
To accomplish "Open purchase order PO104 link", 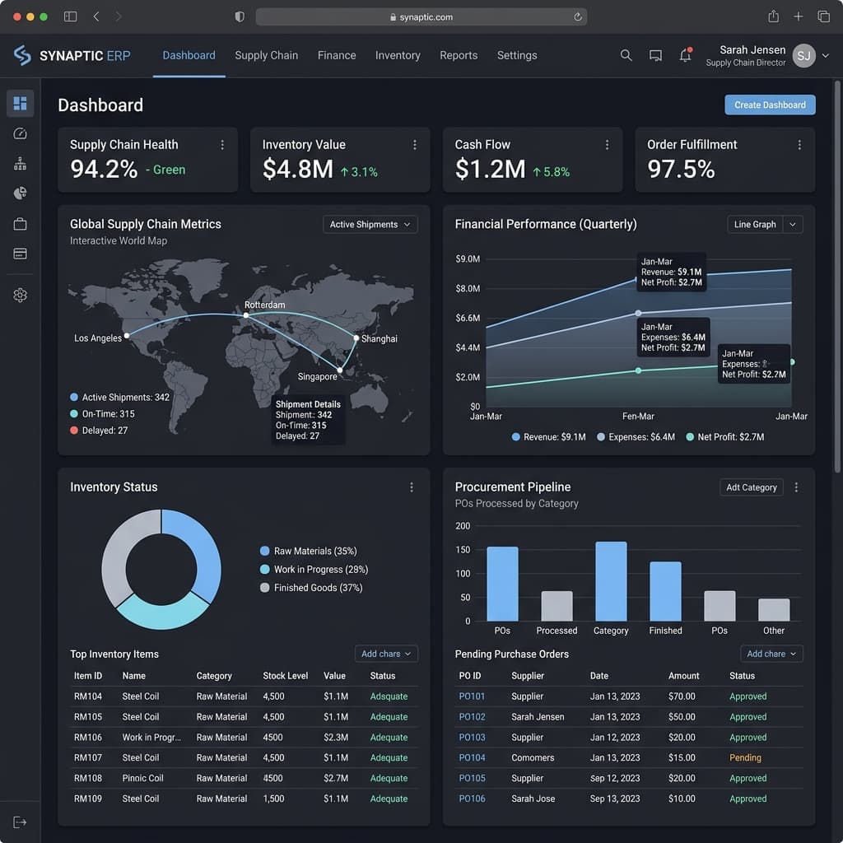I will pos(472,757).
